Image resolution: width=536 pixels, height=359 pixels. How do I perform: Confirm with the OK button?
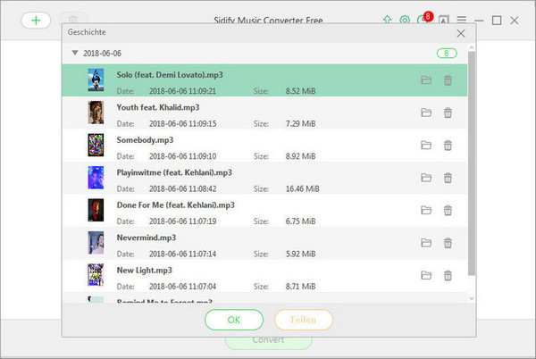coord(234,320)
